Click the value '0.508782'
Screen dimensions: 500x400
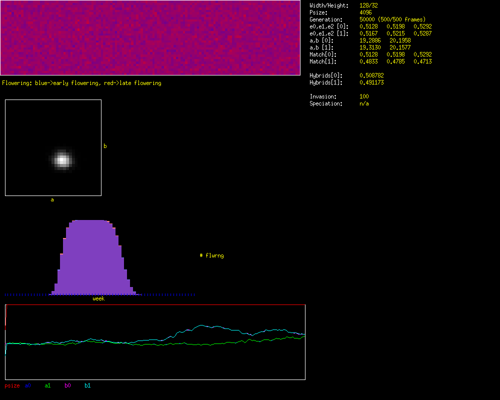372,76
